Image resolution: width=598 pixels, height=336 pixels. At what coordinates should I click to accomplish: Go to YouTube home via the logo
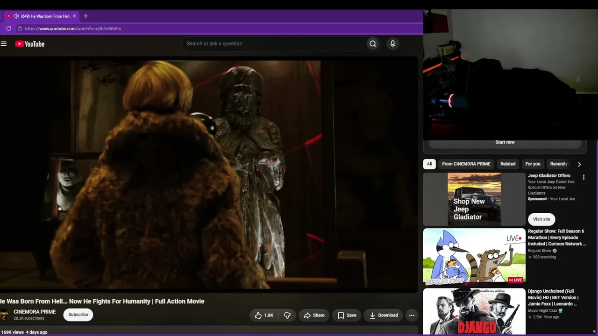click(x=29, y=44)
